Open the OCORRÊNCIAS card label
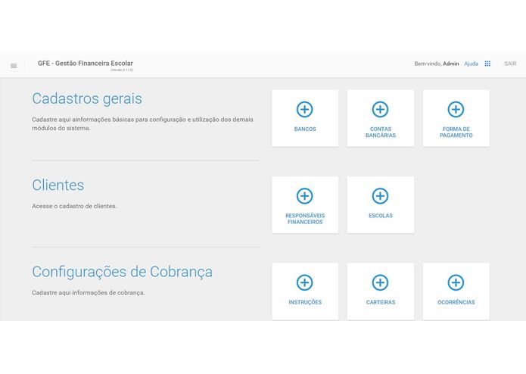This screenshot has height=374, width=526. [x=456, y=302]
